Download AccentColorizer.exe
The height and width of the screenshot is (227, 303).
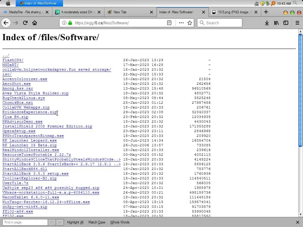point(25,79)
